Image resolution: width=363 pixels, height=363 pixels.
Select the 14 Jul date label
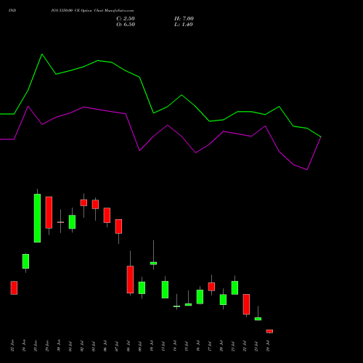[175, 346]
